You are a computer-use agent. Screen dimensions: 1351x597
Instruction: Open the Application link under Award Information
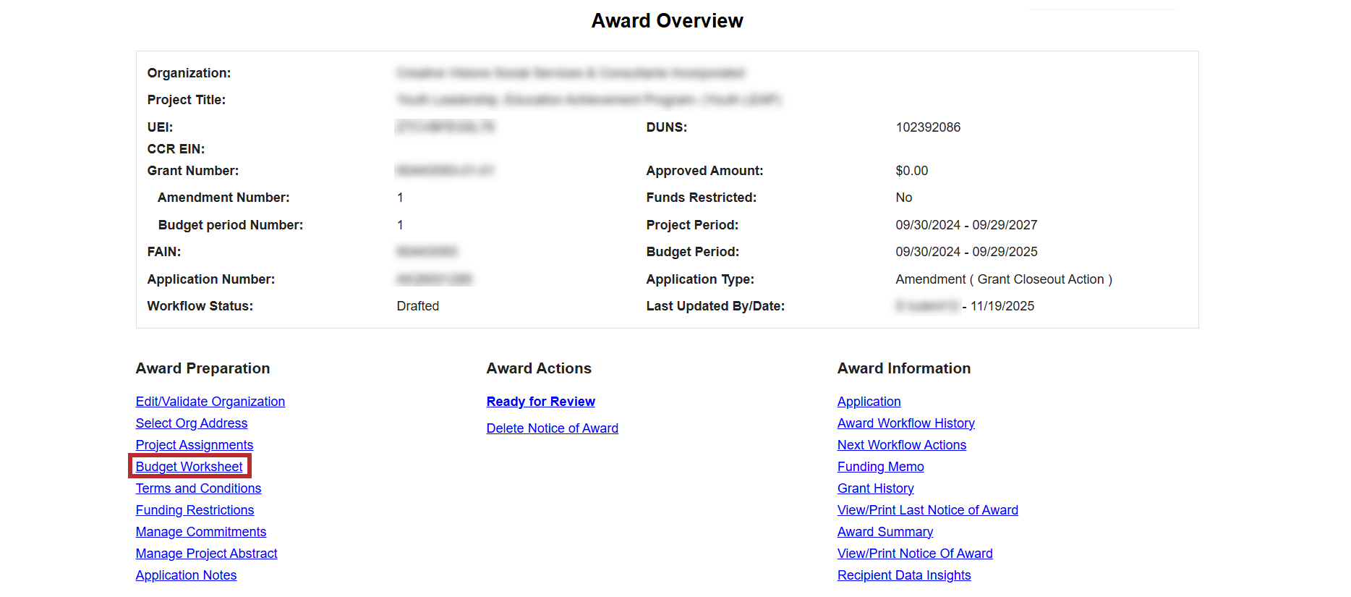(x=869, y=402)
